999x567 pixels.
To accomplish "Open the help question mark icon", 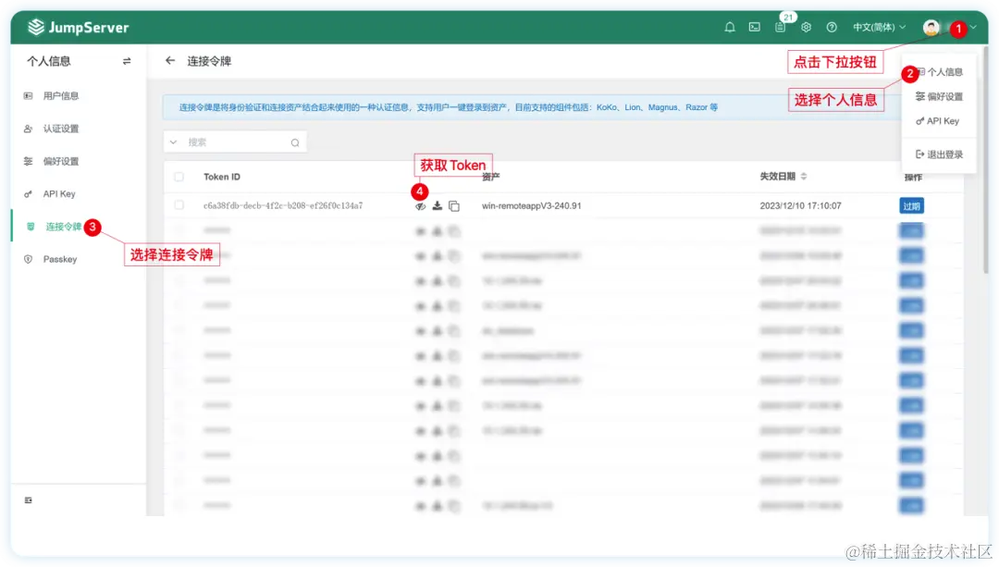I will (832, 28).
